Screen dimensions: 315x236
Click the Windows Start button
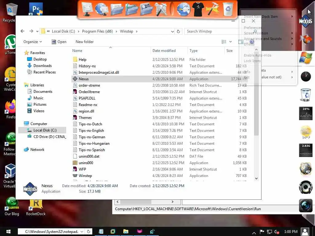[8, 232]
